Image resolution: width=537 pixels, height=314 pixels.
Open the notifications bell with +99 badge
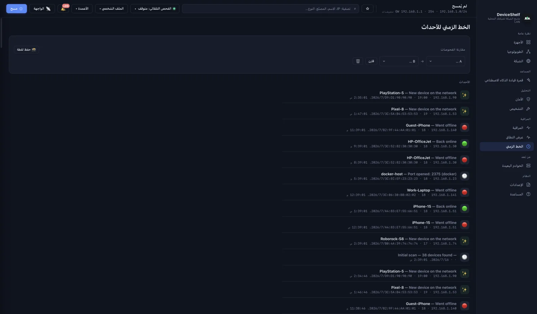coord(63,8)
